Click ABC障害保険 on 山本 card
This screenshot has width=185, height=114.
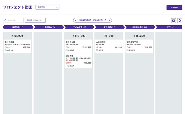(x=100, y=44)
